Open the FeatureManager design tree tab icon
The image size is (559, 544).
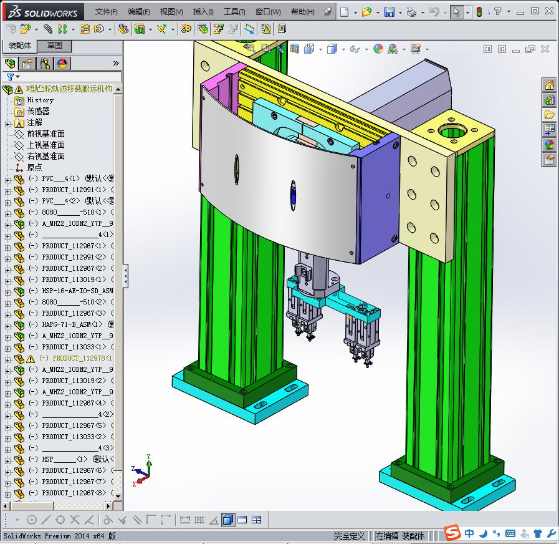[x=11, y=64]
